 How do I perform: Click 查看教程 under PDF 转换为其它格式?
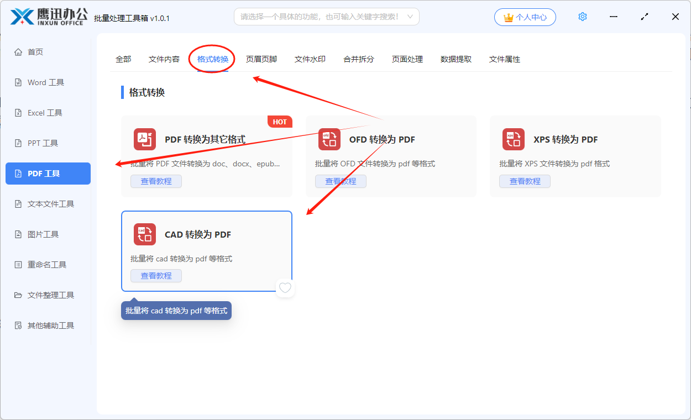pos(156,181)
